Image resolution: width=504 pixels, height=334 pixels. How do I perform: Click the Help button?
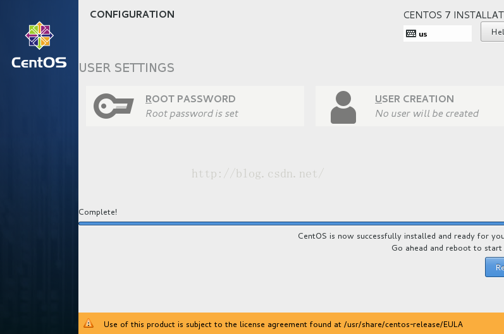493,32
